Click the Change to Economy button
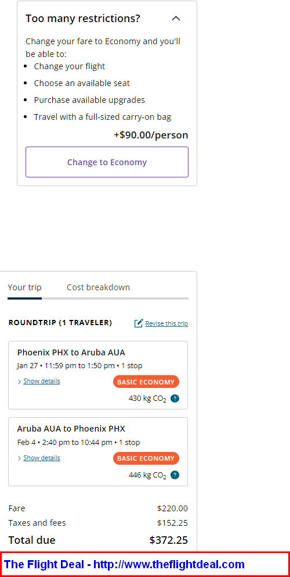Image resolution: width=290 pixels, height=577 pixels. (x=107, y=162)
